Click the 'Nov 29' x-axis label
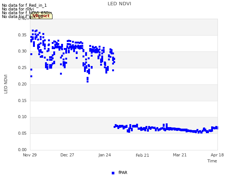 30,155
